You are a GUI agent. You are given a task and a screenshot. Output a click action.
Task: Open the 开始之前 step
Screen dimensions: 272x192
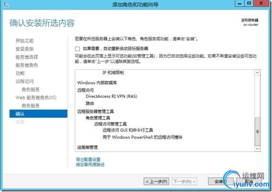pyautogui.click(x=24, y=41)
